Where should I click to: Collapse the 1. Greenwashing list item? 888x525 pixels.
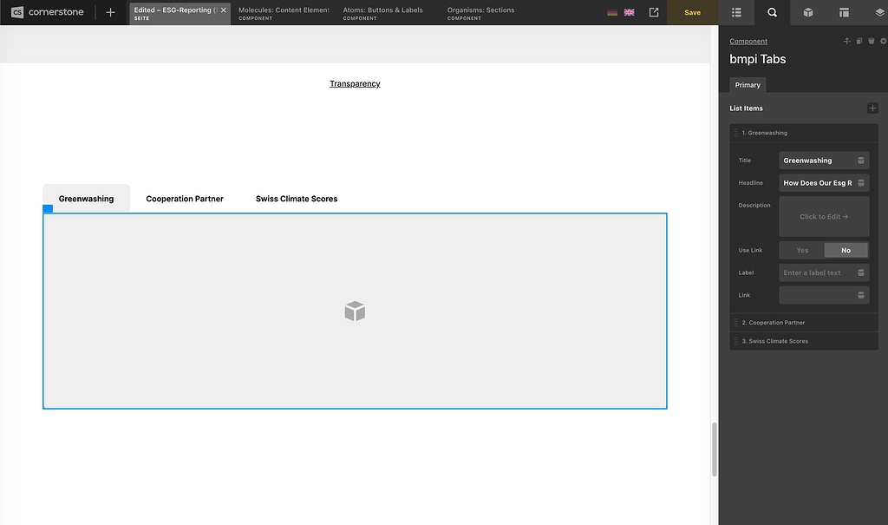[802, 133]
